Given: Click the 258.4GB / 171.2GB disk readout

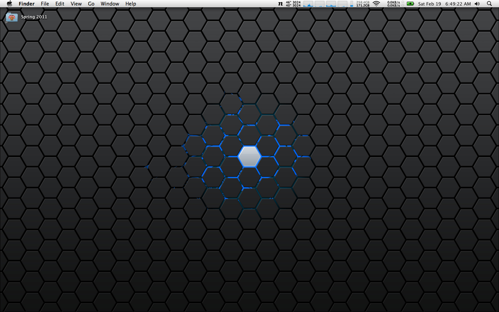Looking at the screenshot, I should pyautogui.click(x=363, y=4).
